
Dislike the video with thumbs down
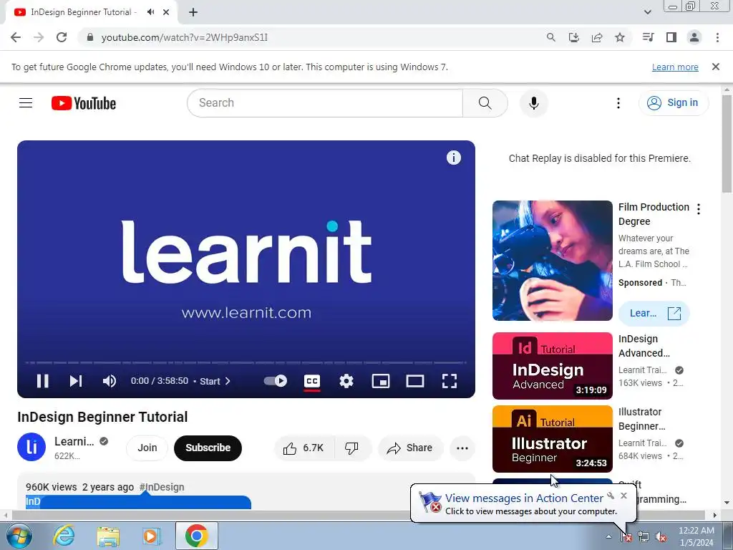[352, 448]
